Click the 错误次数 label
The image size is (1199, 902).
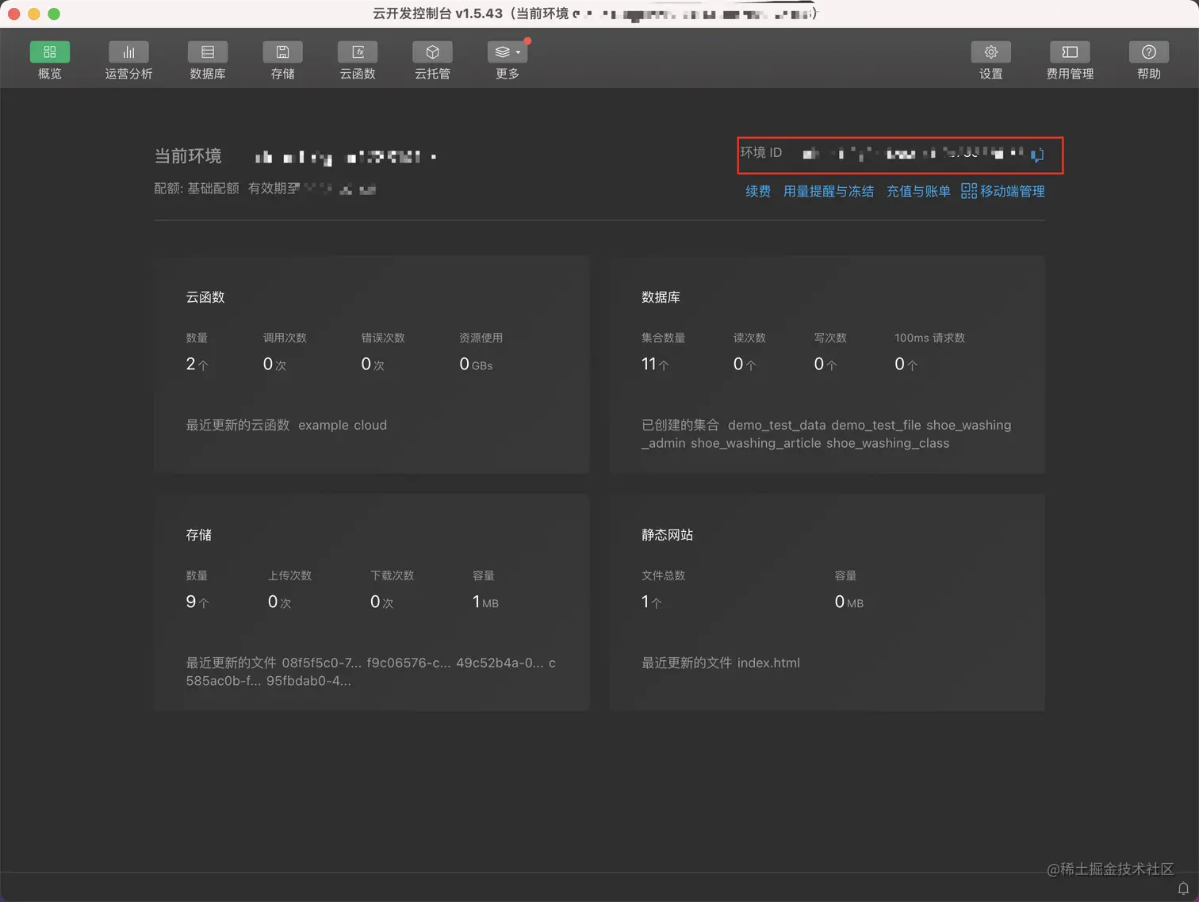tap(383, 338)
